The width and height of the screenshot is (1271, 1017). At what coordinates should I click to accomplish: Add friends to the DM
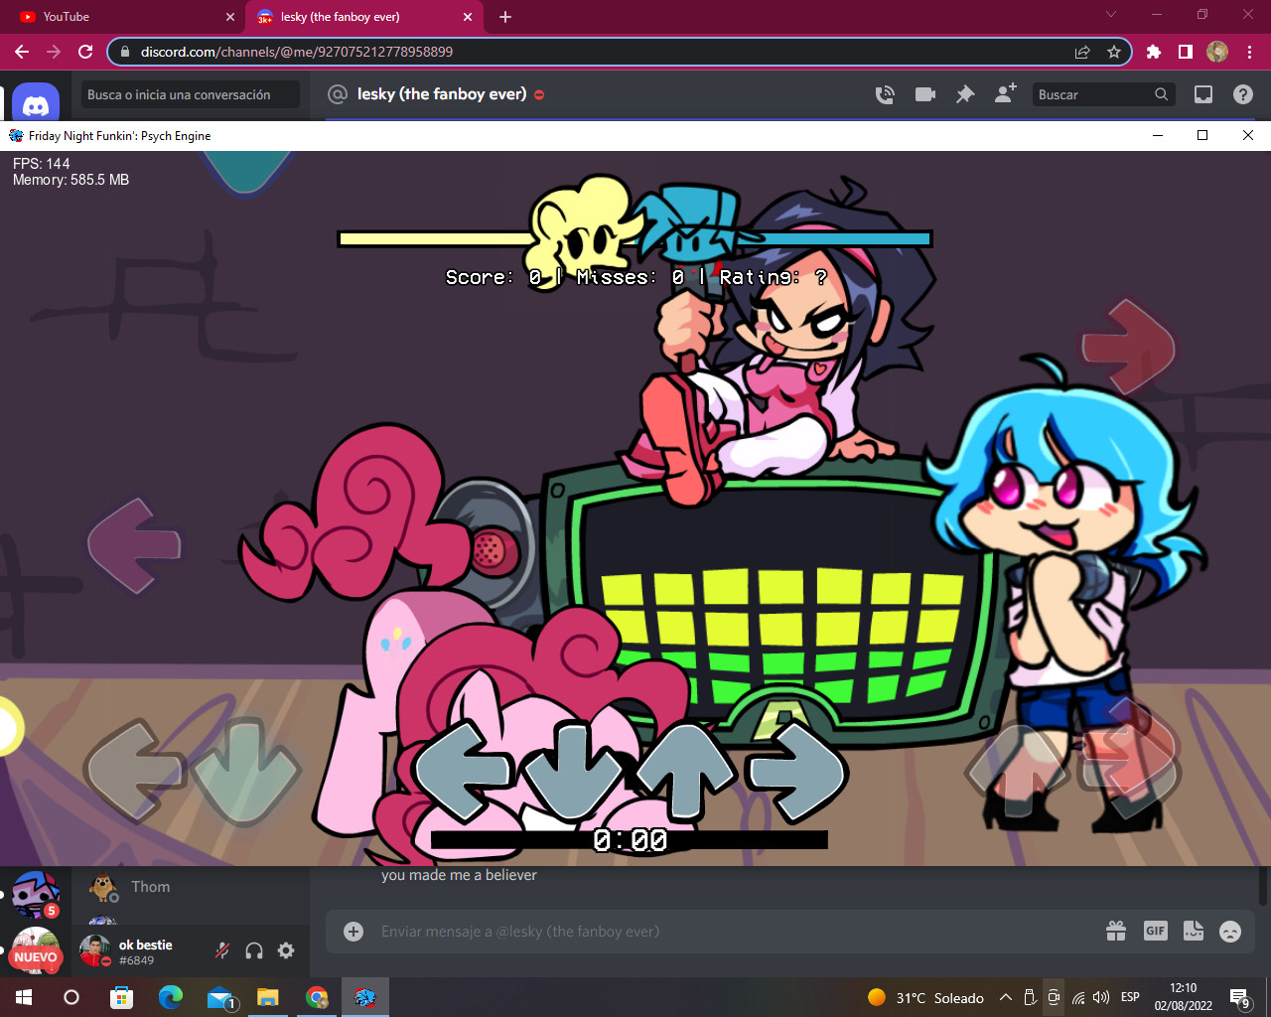[1006, 93]
